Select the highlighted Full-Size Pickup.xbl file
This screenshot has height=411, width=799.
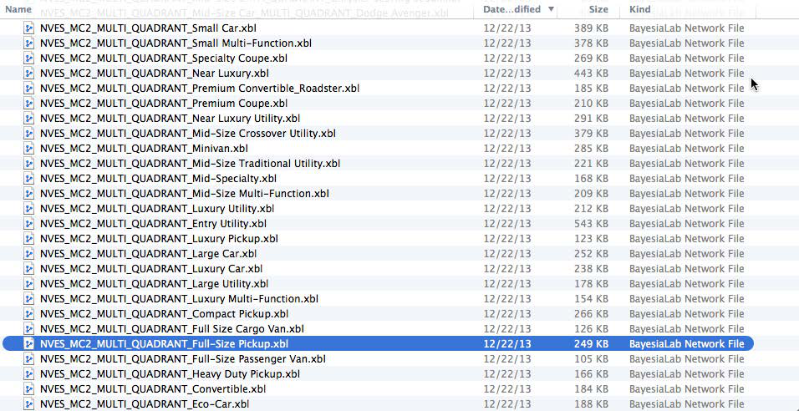pos(164,344)
